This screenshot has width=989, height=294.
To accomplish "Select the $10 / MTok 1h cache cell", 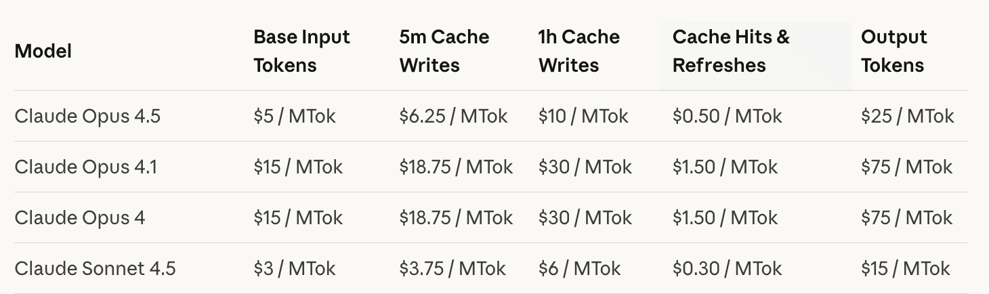I will [x=583, y=116].
